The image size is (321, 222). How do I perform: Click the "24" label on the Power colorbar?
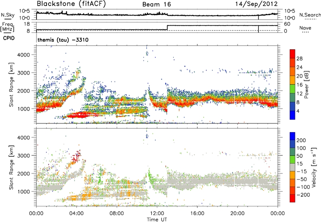tap(299, 67)
